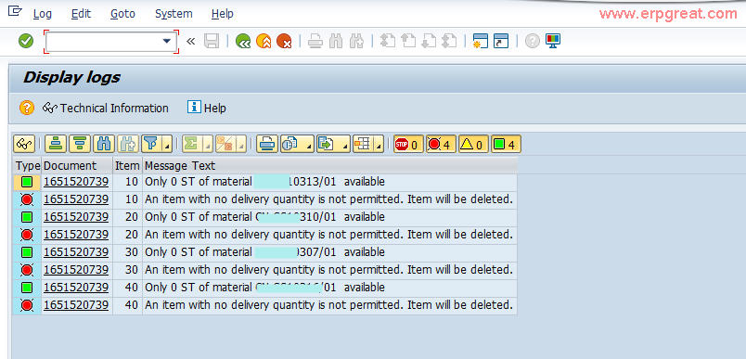Click the Find binoculars icon in the standard toolbar
The height and width of the screenshot is (359, 746).
coord(336,42)
